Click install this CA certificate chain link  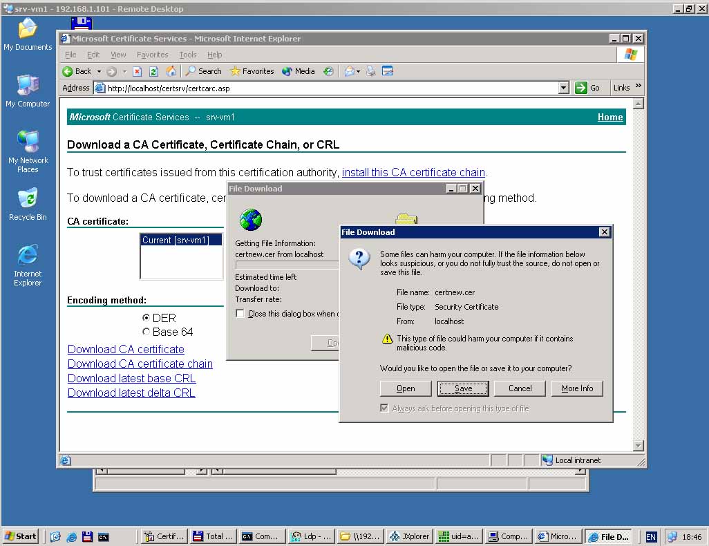413,172
